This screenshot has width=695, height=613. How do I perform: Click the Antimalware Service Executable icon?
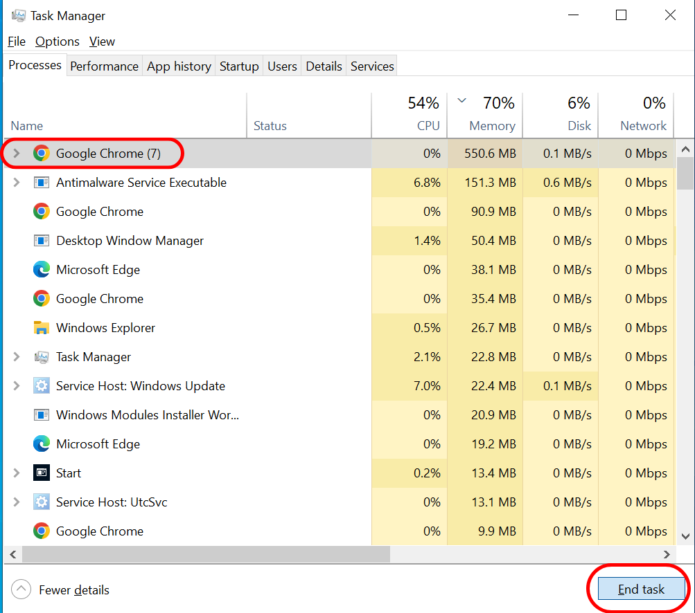42,183
